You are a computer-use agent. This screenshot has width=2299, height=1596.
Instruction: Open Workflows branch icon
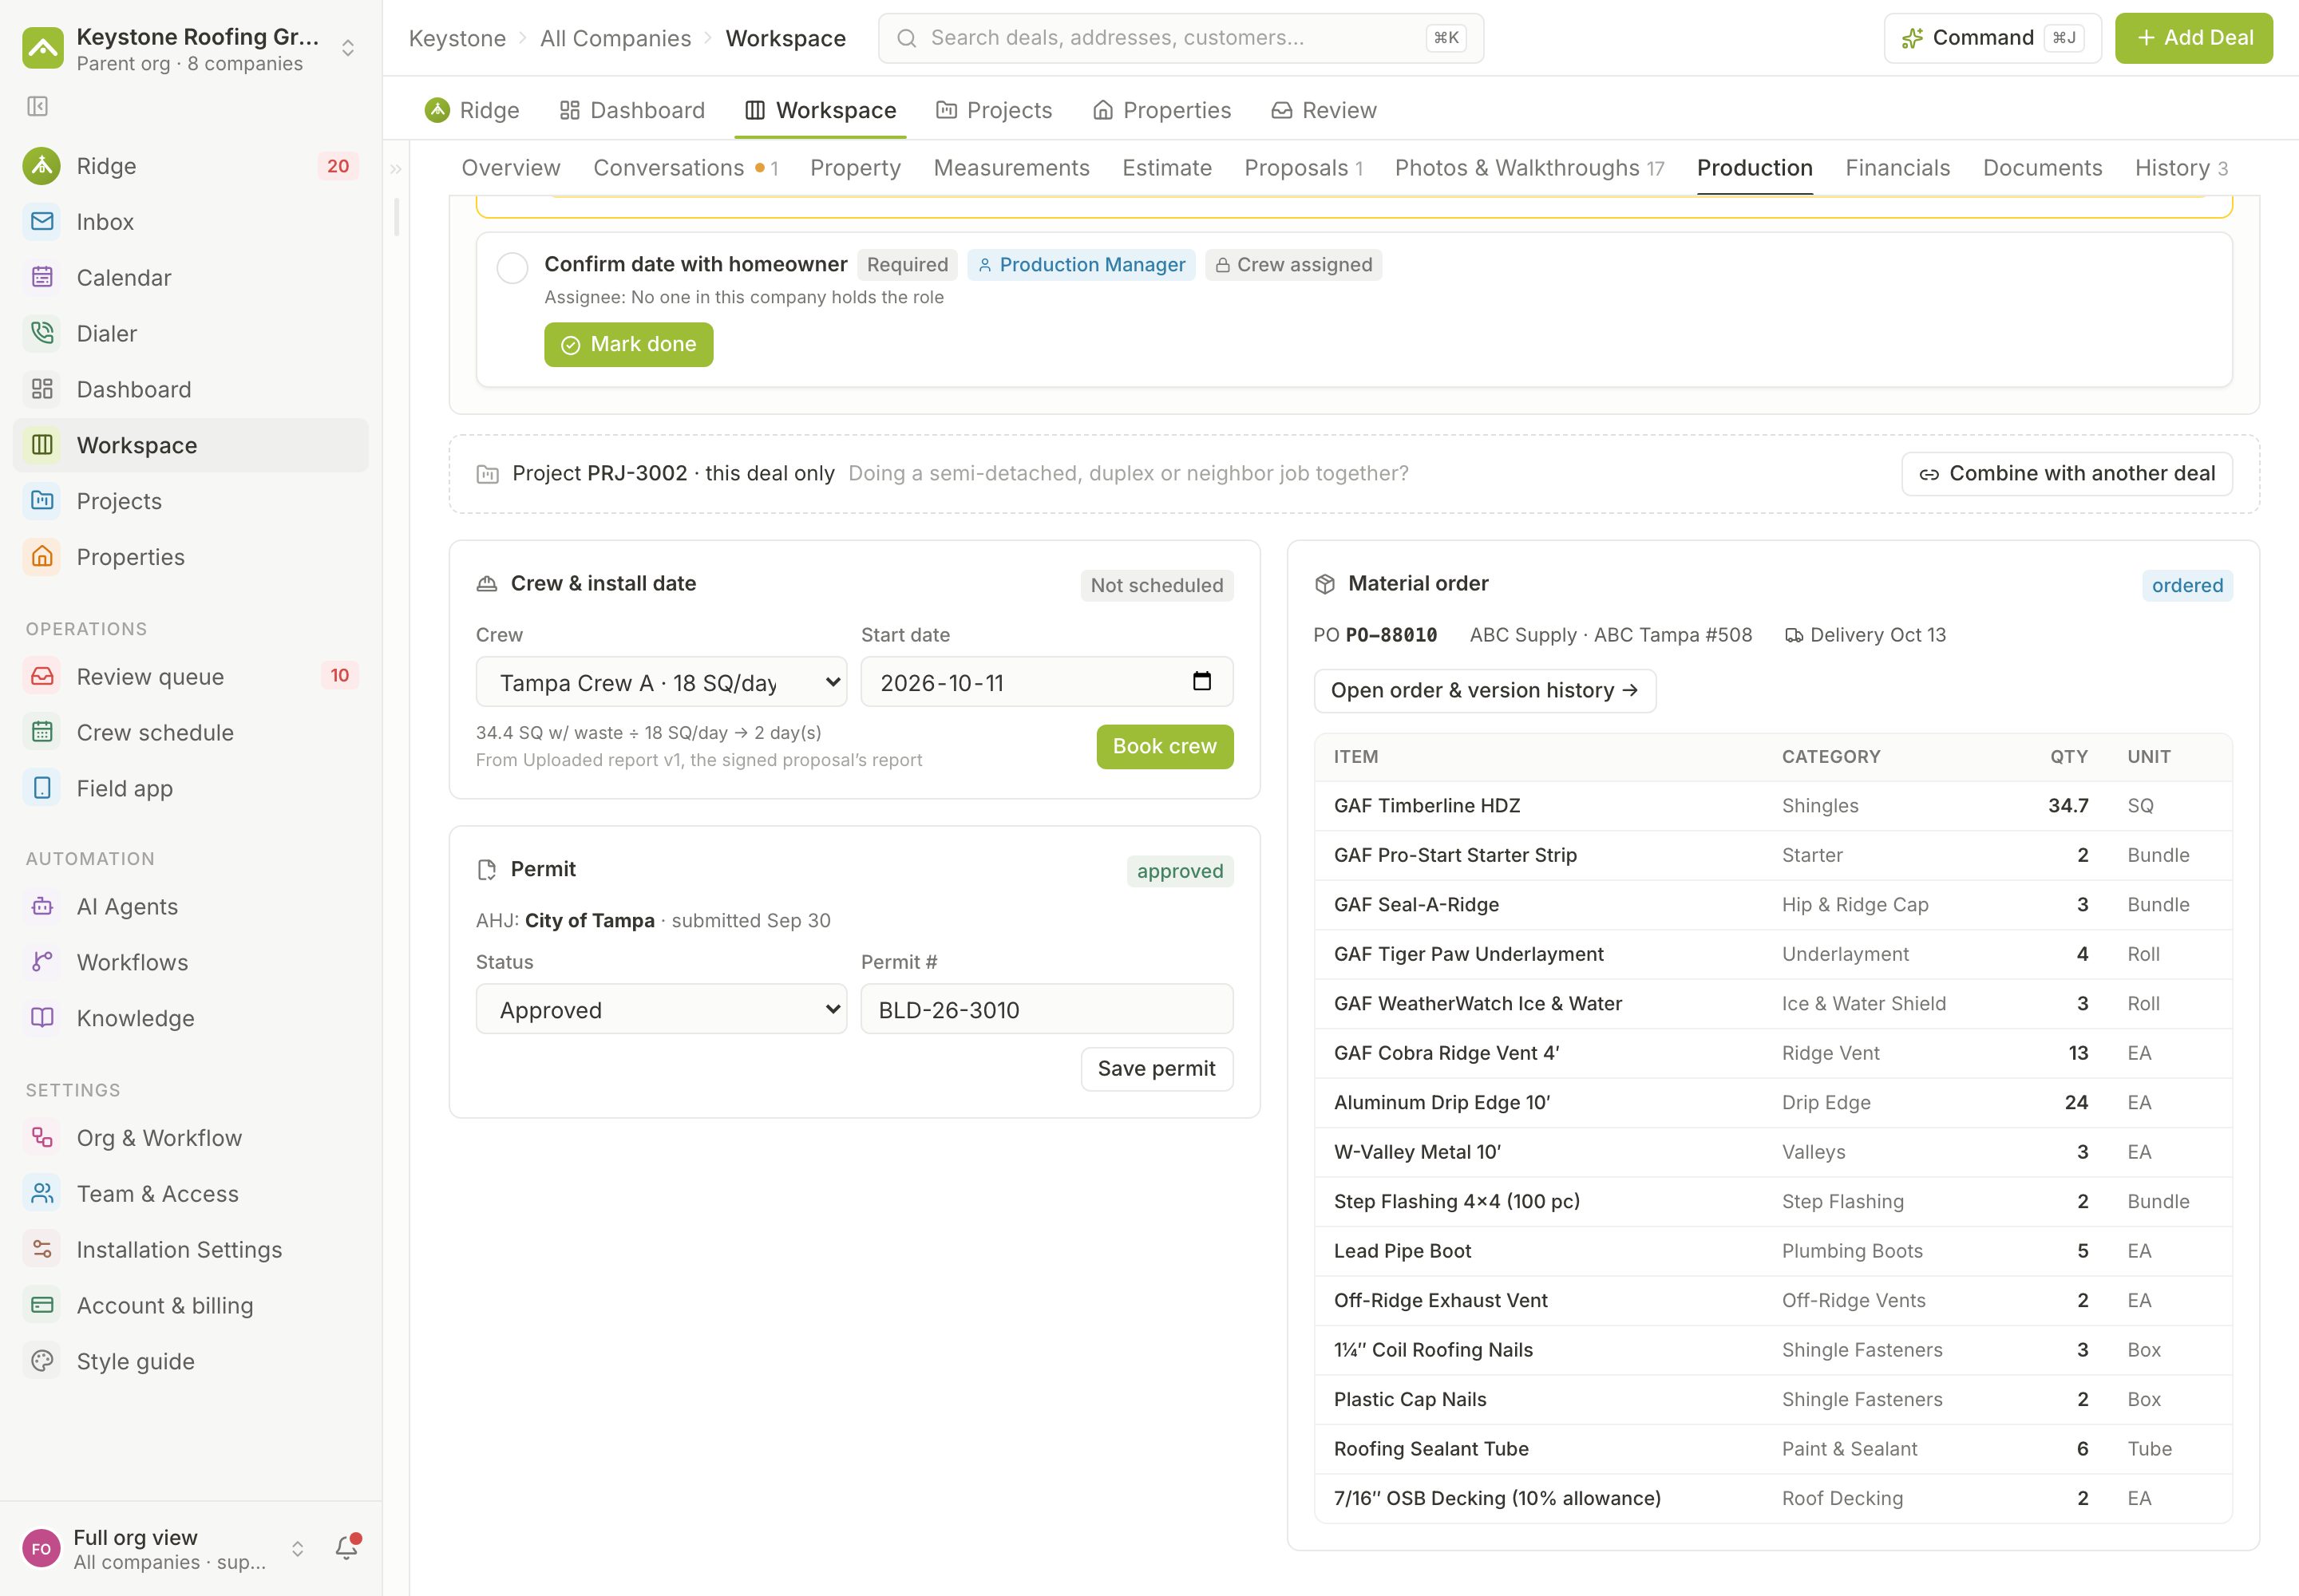pyautogui.click(x=42, y=963)
